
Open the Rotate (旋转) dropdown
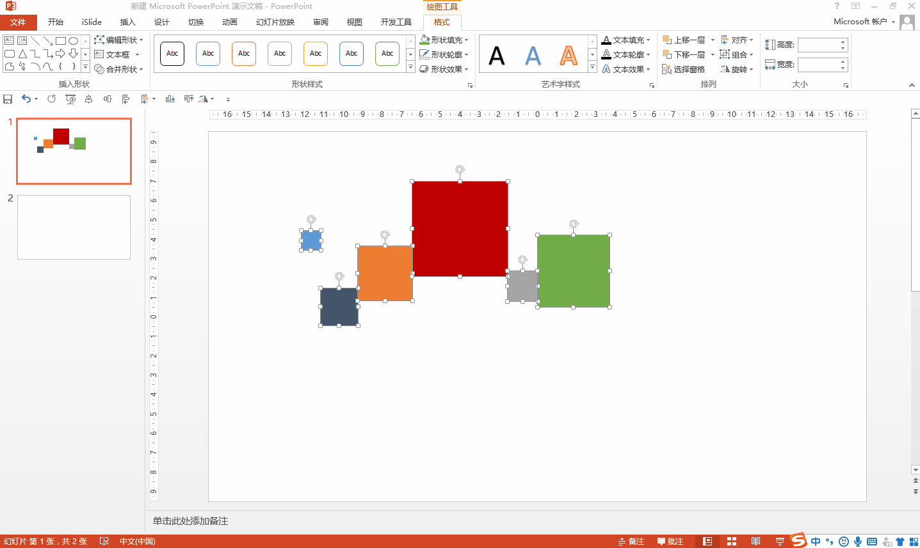[737, 69]
